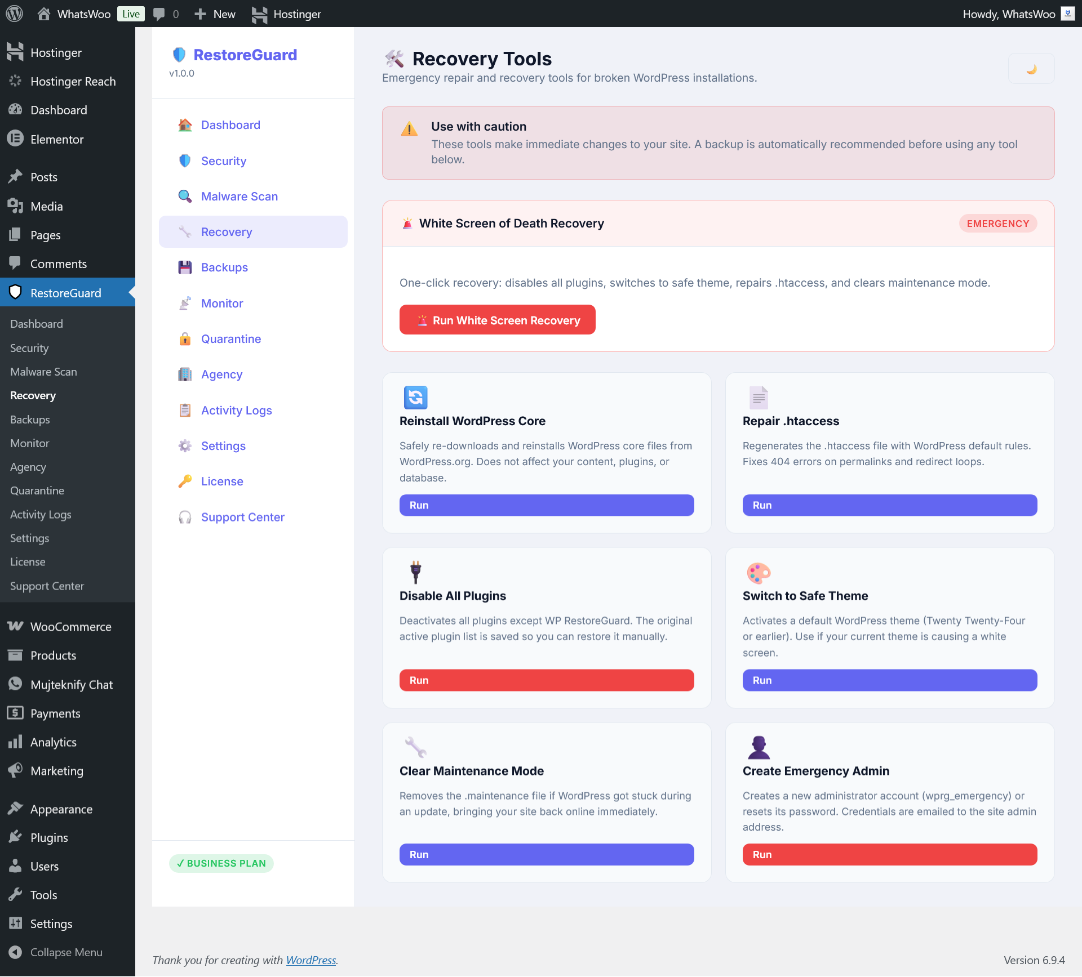This screenshot has height=977, width=1082.
Task: Click the New content plus icon
Action: [x=200, y=14]
